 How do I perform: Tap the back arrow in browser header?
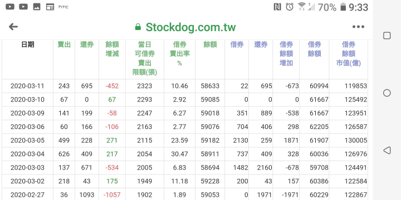pos(13,27)
